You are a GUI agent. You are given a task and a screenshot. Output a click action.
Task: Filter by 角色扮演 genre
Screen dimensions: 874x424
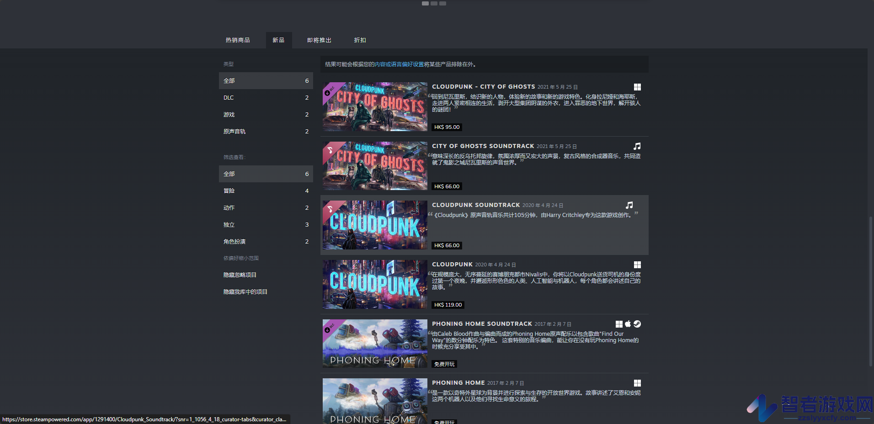click(266, 242)
